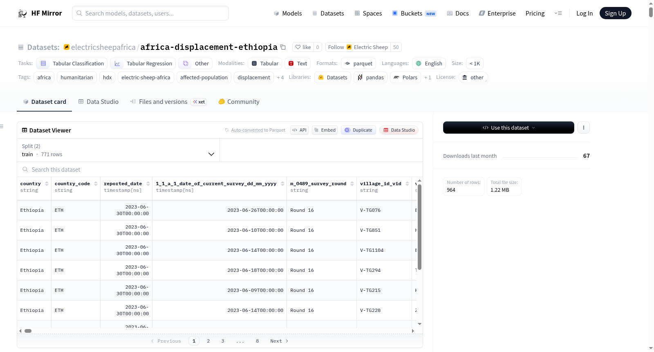654x352 pixels.
Task: Click the Duplicate button
Action: (358, 130)
